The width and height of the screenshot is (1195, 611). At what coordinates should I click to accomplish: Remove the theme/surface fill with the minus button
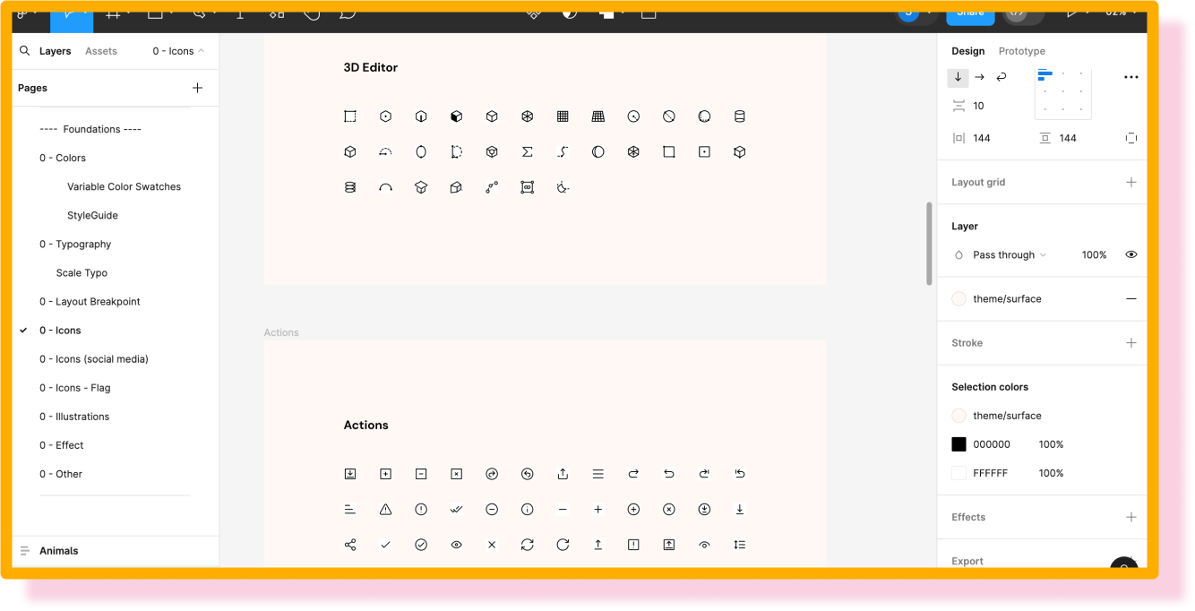pyautogui.click(x=1131, y=299)
